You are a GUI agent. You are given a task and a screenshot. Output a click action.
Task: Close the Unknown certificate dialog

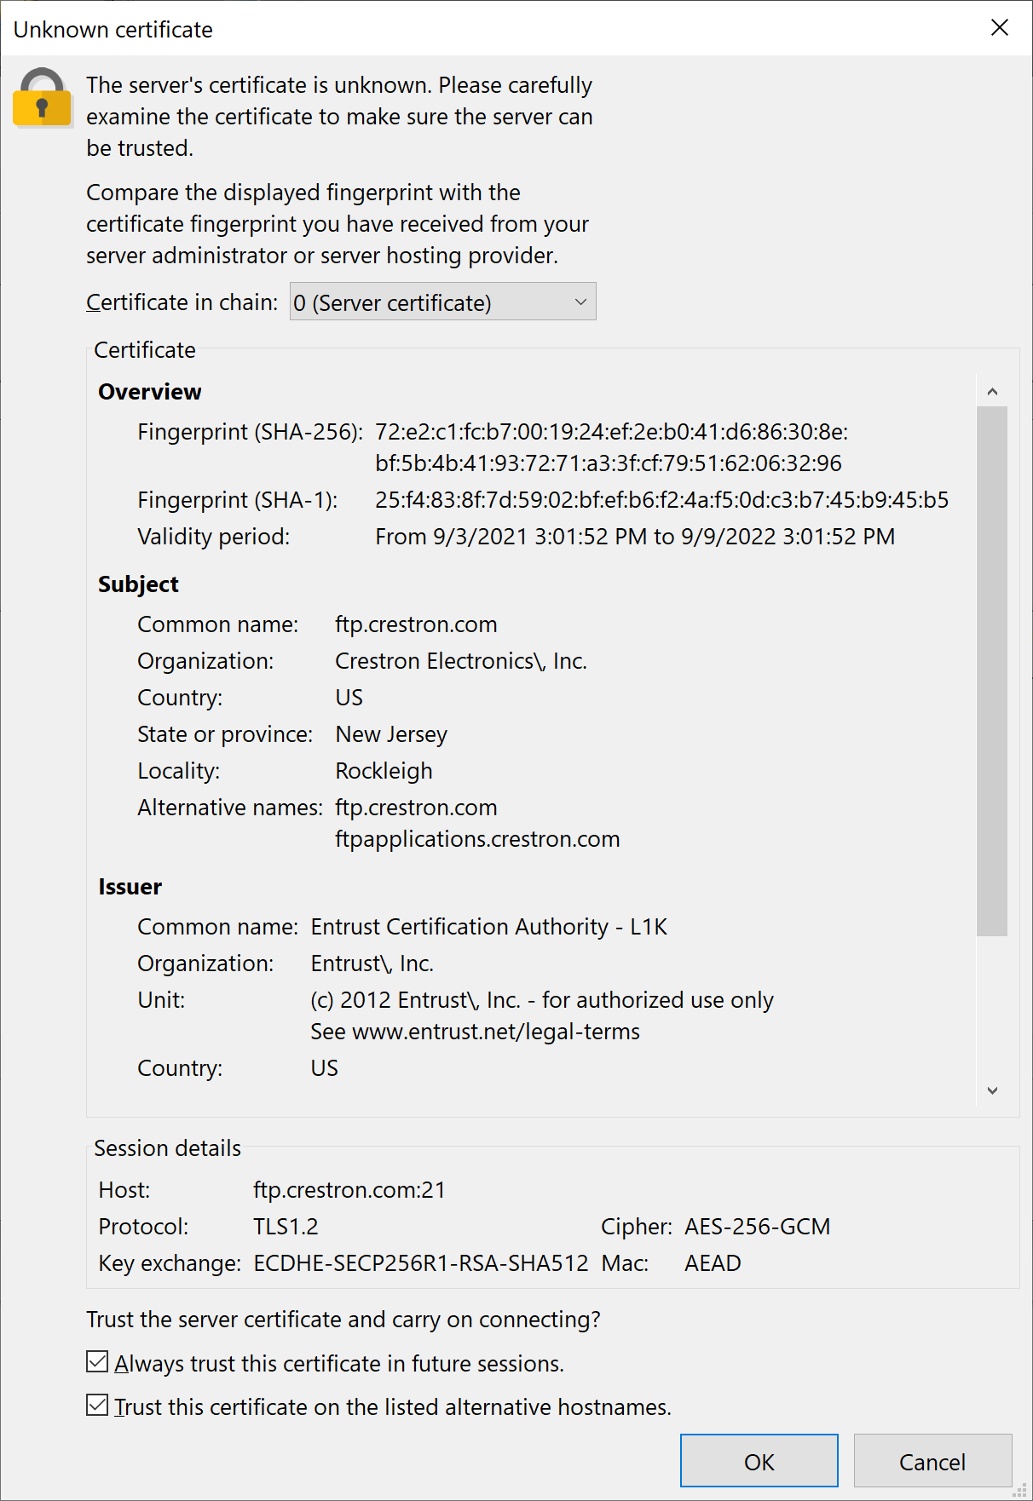(1000, 28)
